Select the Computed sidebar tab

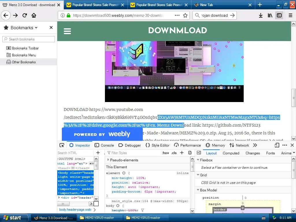pyautogui.click(x=231, y=153)
